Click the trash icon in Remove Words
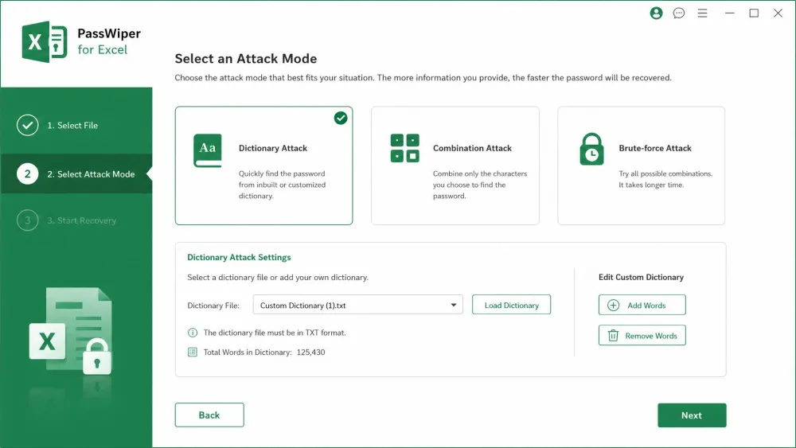 (613, 335)
